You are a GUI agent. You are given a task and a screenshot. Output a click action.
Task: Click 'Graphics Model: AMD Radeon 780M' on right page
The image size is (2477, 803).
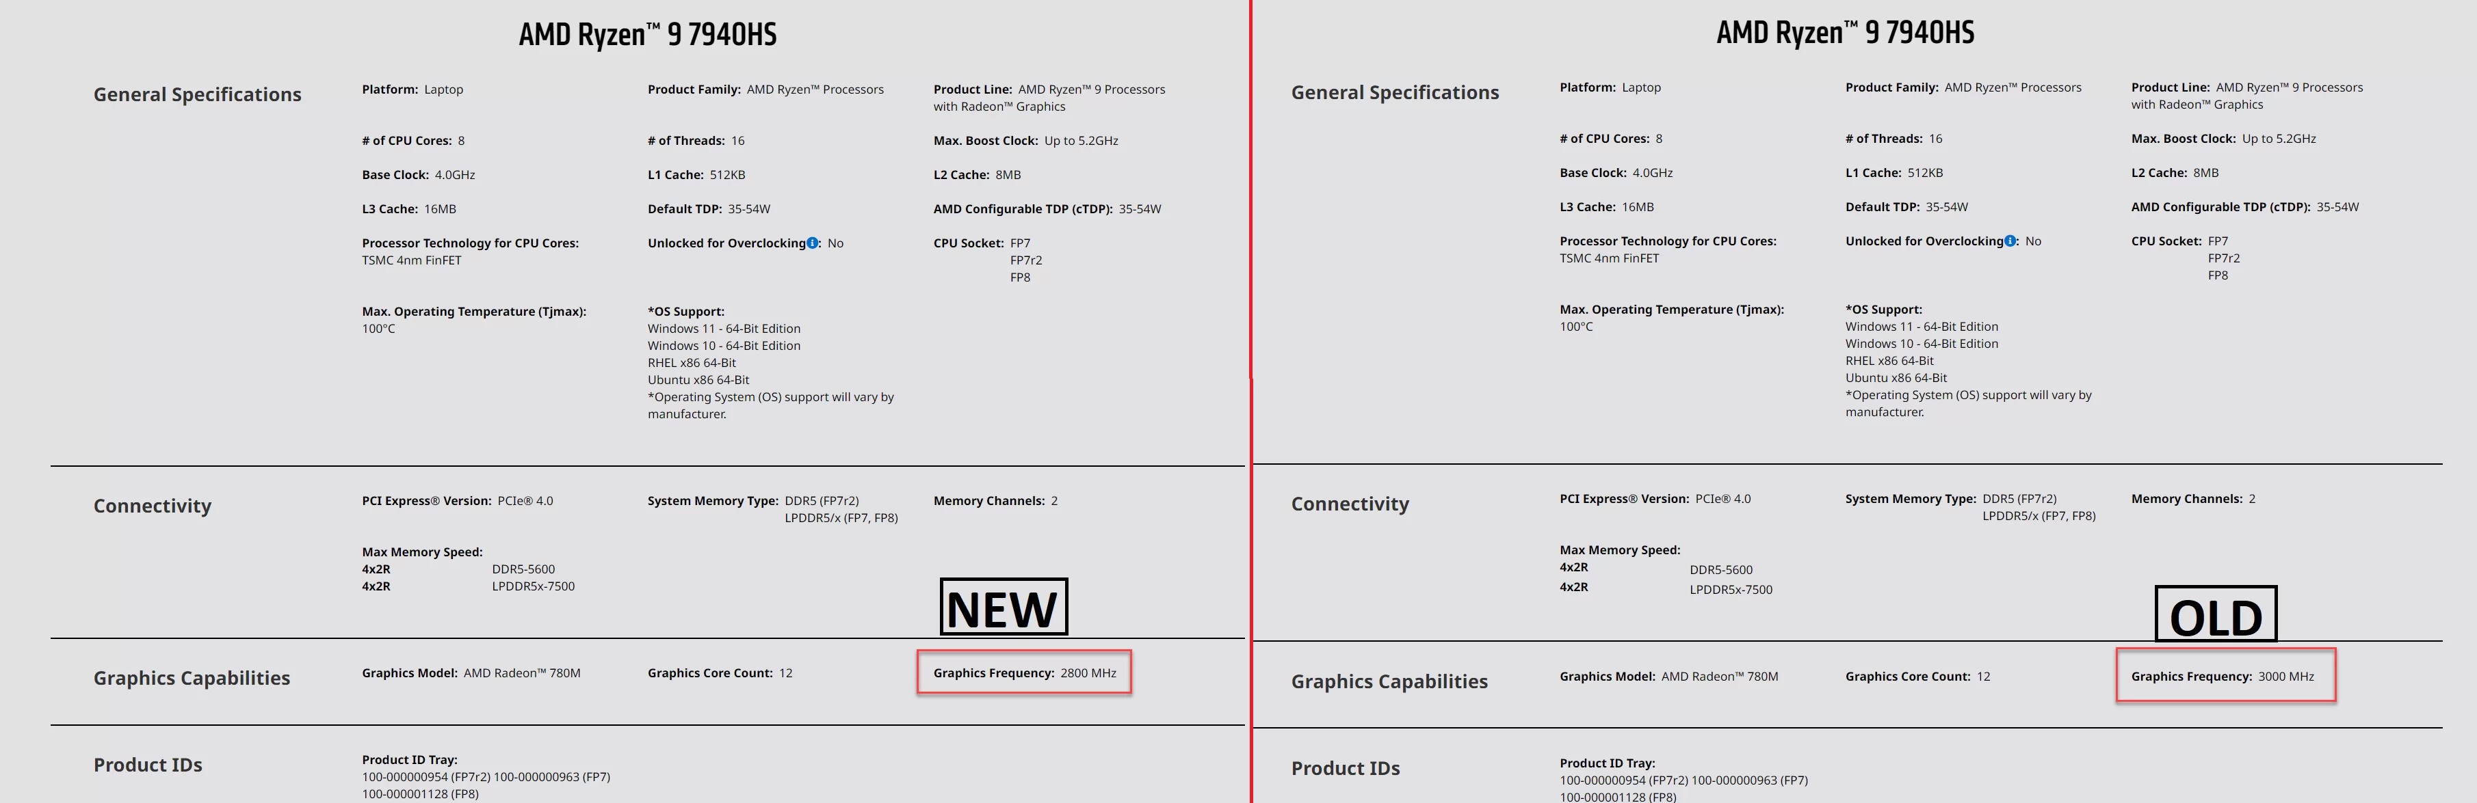(x=1668, y=677)
